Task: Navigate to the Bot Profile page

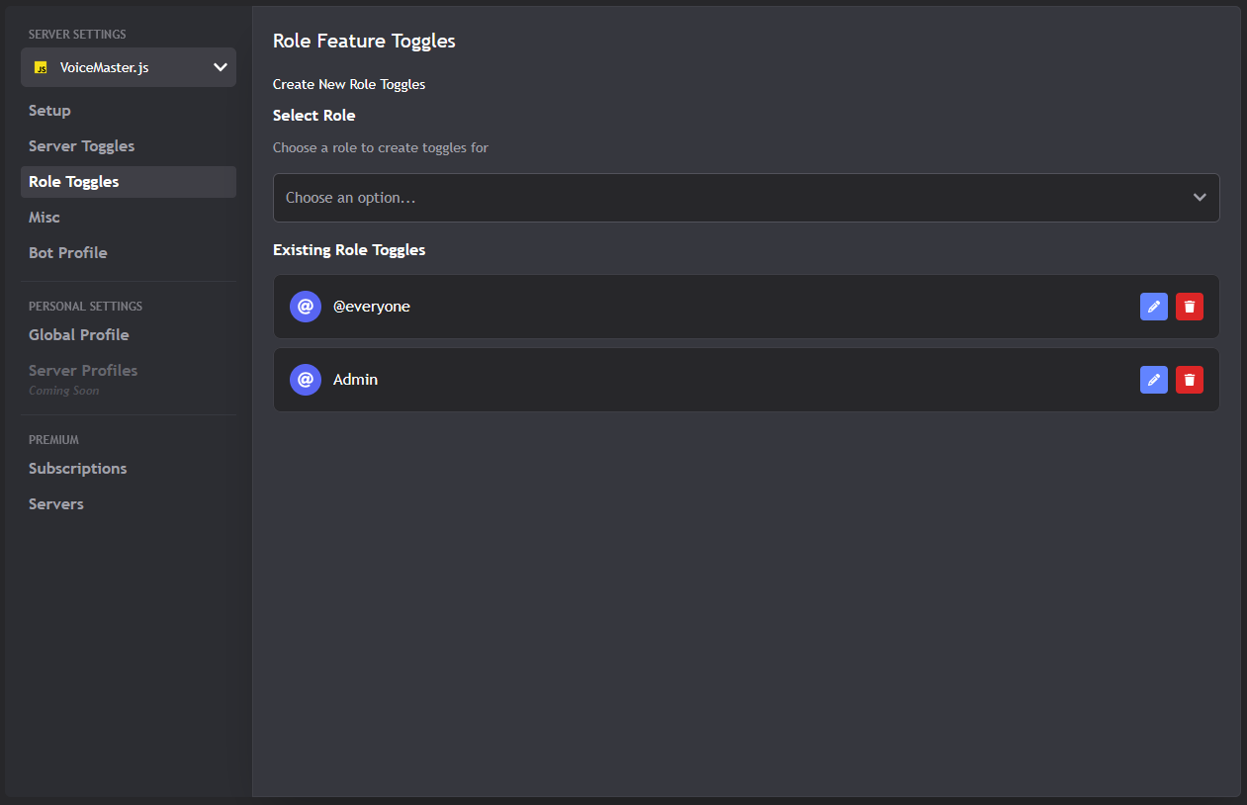Action: click(x=67, y=252)
